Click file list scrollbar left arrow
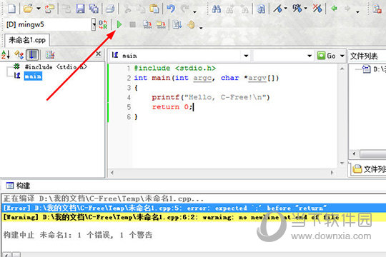The height and width of the screenshot is (257, 386). (x=354, y=154)
